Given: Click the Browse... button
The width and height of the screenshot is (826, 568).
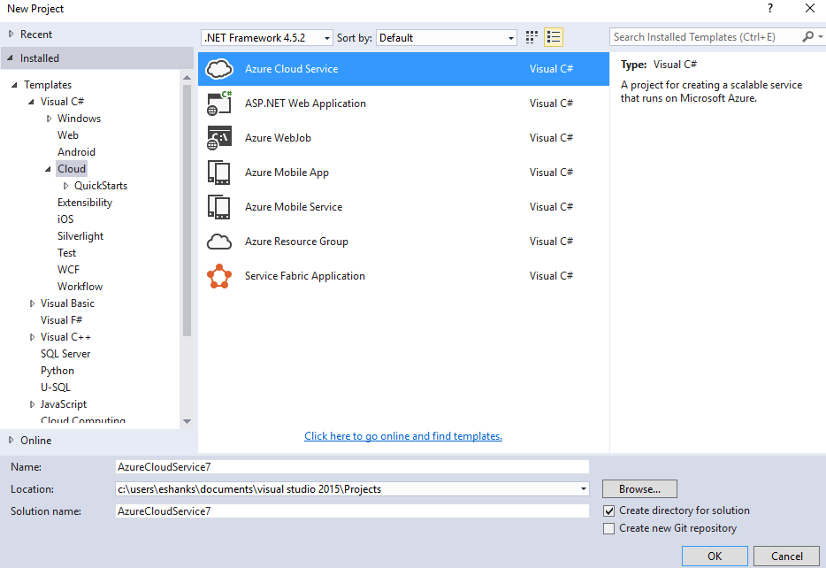Looking at the screenshot, I should tap(639, 489).
